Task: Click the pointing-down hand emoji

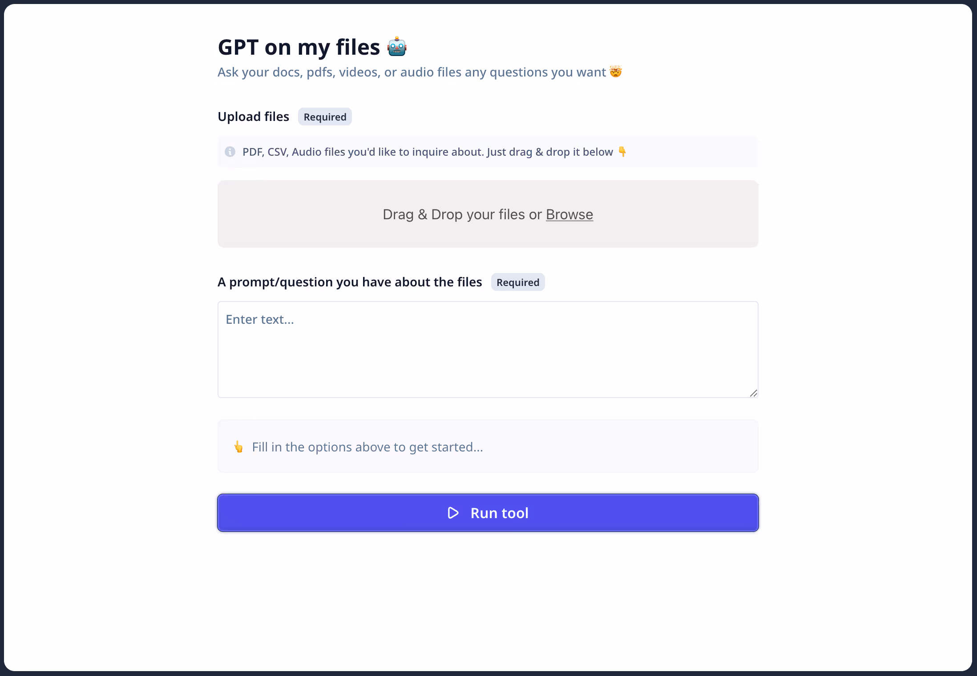Action: (x=622, y=152)
